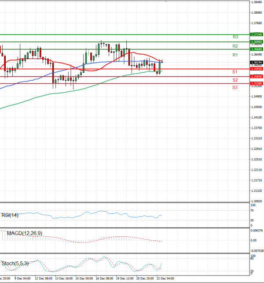Click the MACD(12,26,9) indicator label
Viewport: 264px width, 283px height.
coord(25,233)
